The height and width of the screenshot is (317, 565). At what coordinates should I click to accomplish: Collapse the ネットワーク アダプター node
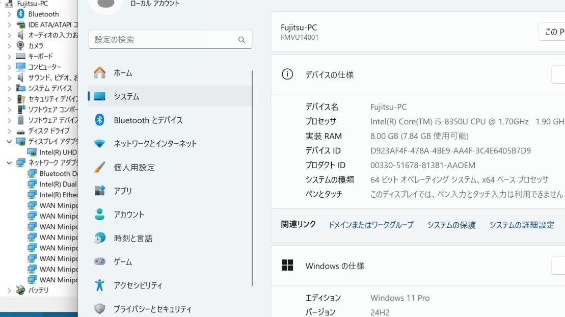[9, 163]
